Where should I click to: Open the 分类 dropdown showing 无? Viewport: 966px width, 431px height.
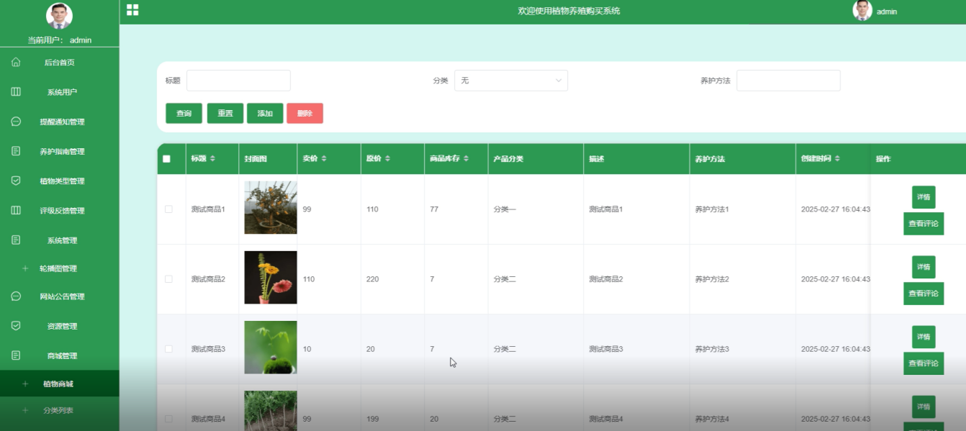(511, 81)
